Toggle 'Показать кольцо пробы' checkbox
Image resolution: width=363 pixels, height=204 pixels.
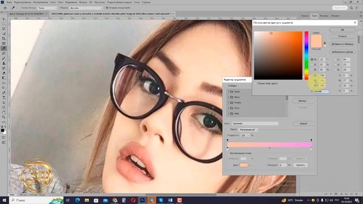[x=107, y=8]
